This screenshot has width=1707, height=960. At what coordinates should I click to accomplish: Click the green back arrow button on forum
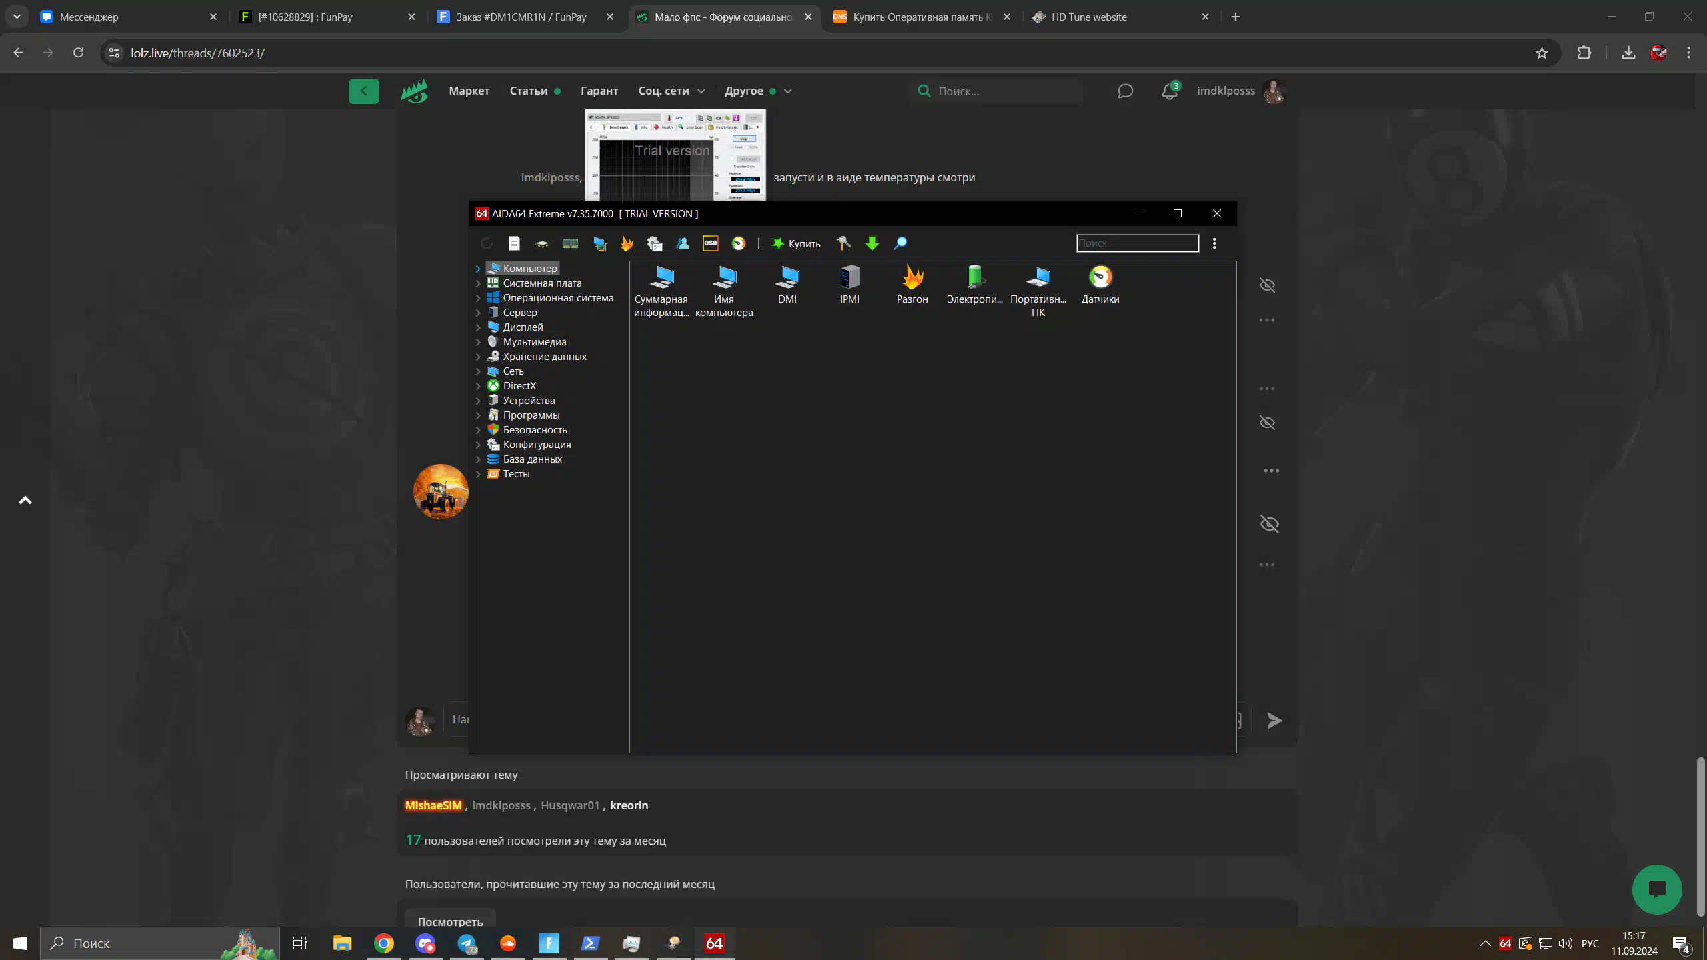[x=363, y=91]
